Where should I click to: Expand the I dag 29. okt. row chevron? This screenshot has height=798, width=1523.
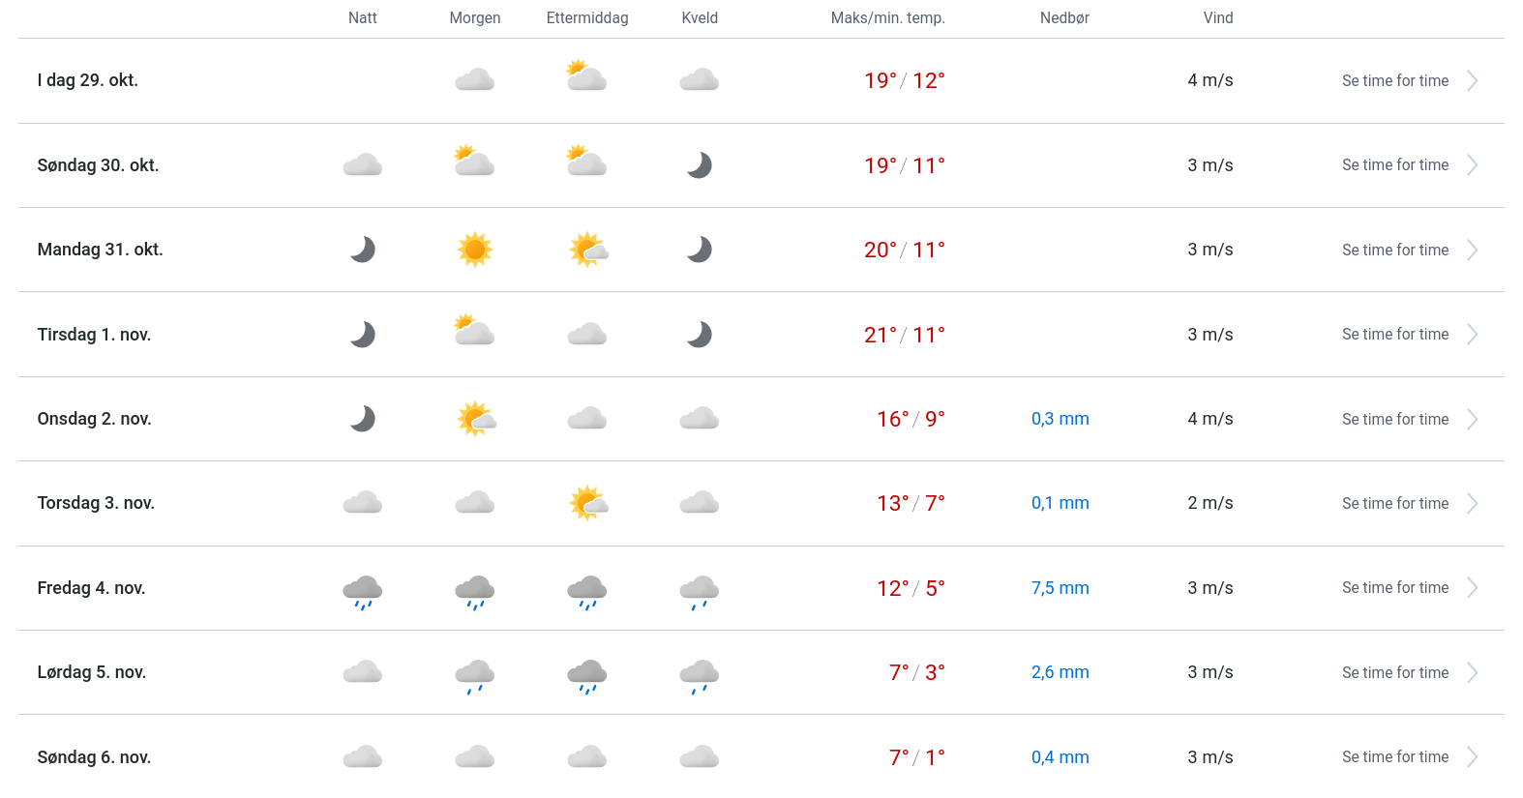[1472, 81]
